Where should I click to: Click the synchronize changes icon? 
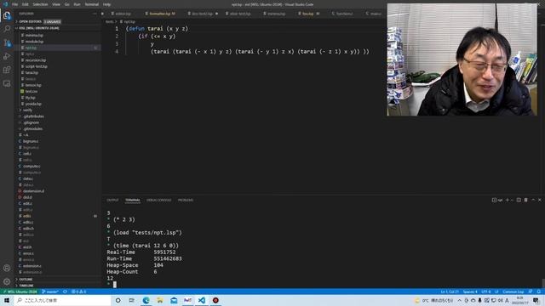tap(65, 292)
